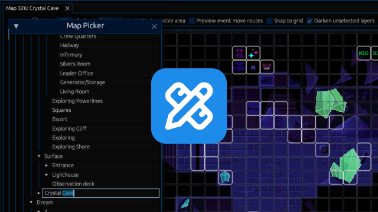
Task: Select the cat character event tile
Action: pyautogui.click(x=267, y=67)
